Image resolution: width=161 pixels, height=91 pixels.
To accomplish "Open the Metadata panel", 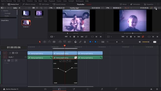I will pos(135,4).
